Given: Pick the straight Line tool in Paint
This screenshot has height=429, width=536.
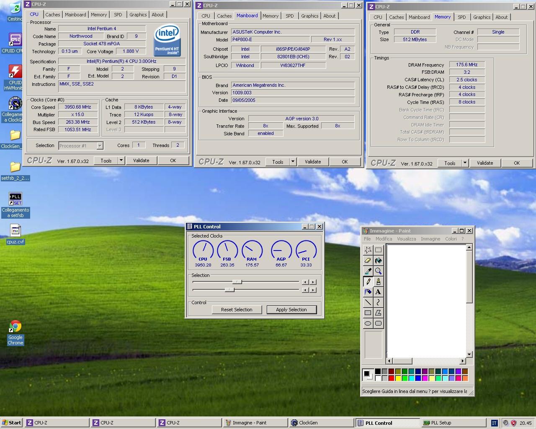Looking at the screenshot, I should pyautogui.click(x=368, y=302).
